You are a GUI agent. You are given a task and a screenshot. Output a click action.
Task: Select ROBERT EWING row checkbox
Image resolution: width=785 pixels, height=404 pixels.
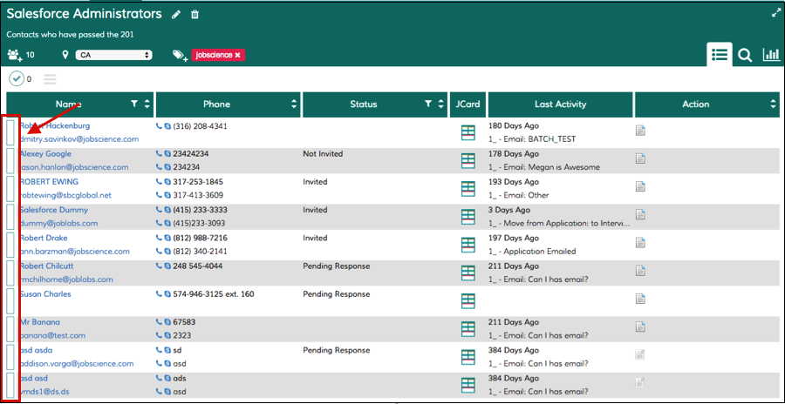10,188
